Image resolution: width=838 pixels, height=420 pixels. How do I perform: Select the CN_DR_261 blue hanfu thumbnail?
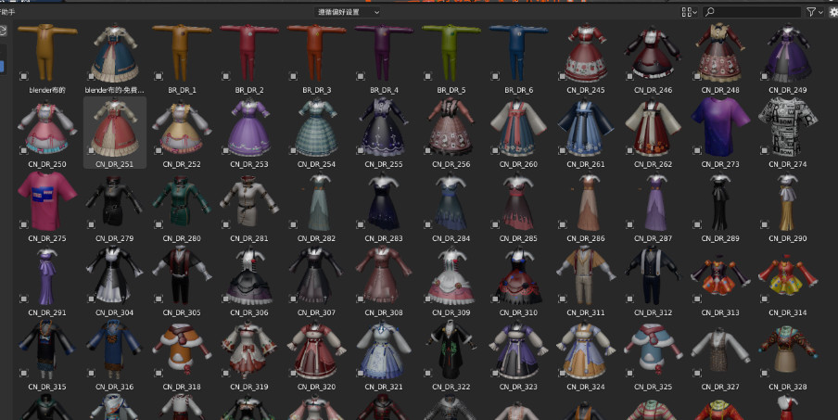(x=586, y=127)
